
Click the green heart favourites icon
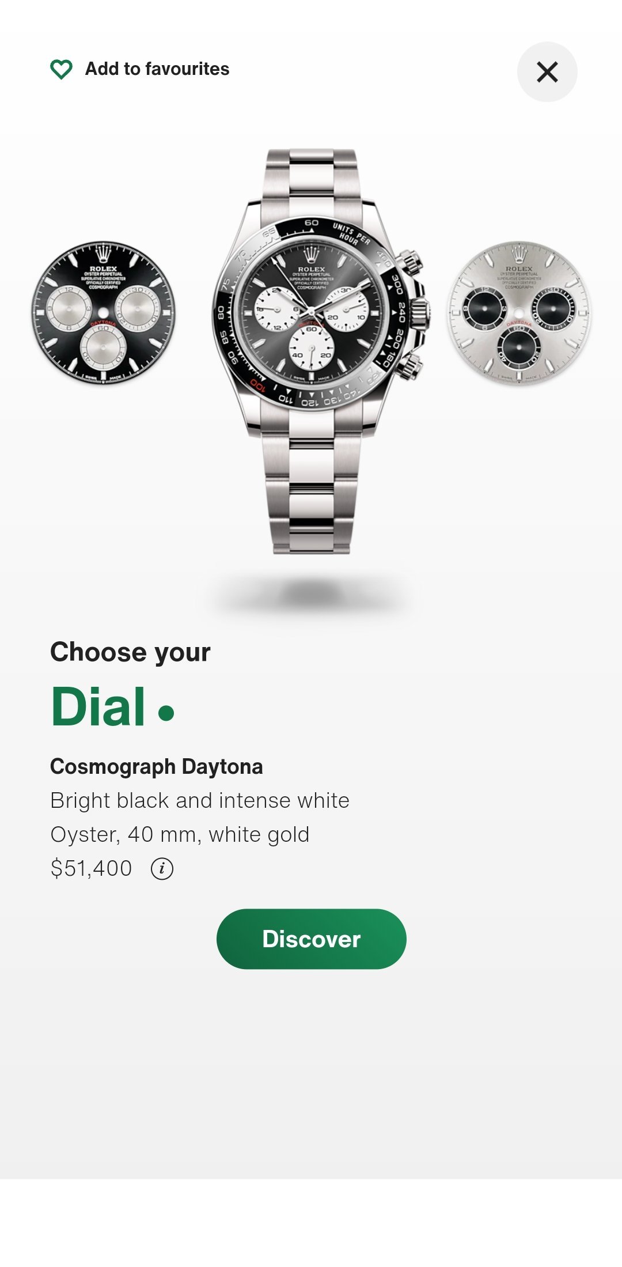coord(61,69)
